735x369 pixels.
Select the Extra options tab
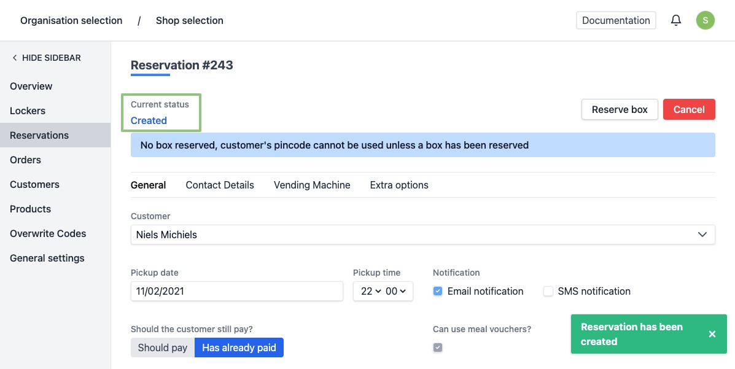399,185
